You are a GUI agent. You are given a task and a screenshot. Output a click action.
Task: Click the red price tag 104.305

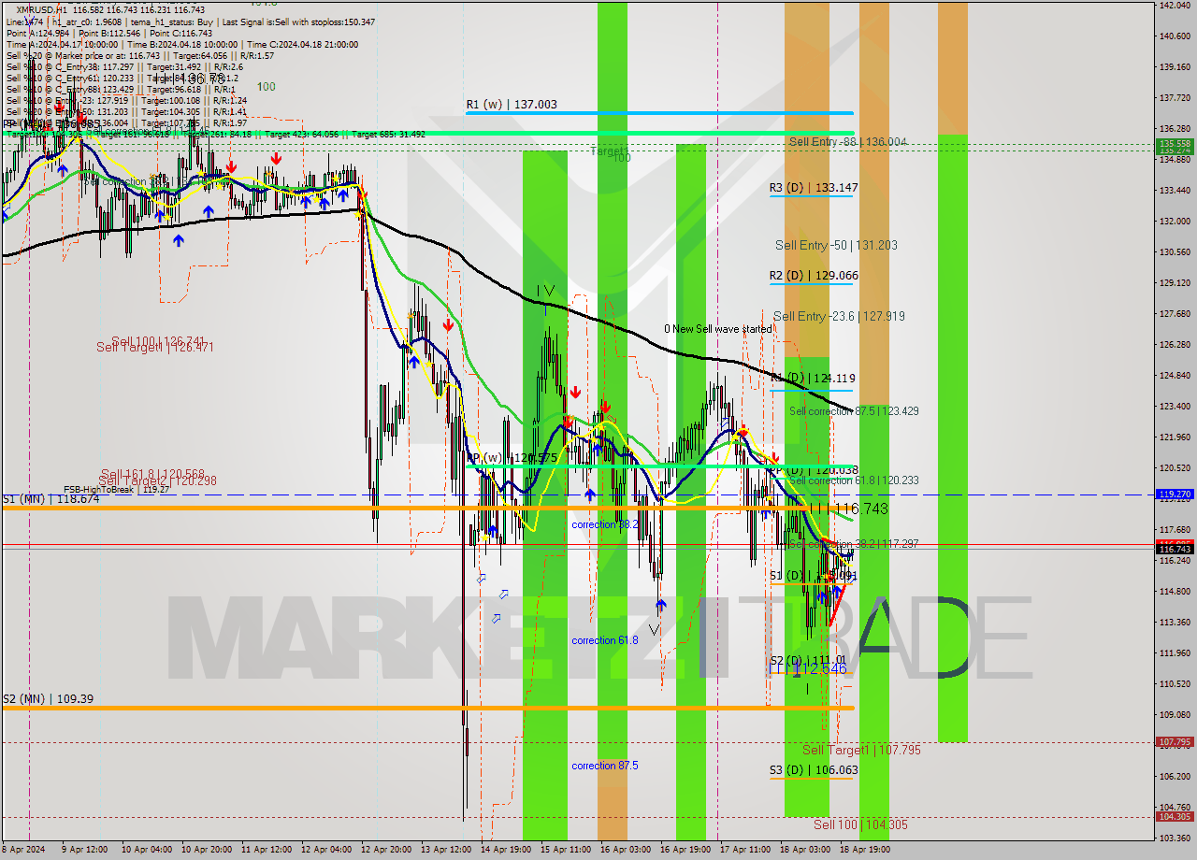[1175, 817]
